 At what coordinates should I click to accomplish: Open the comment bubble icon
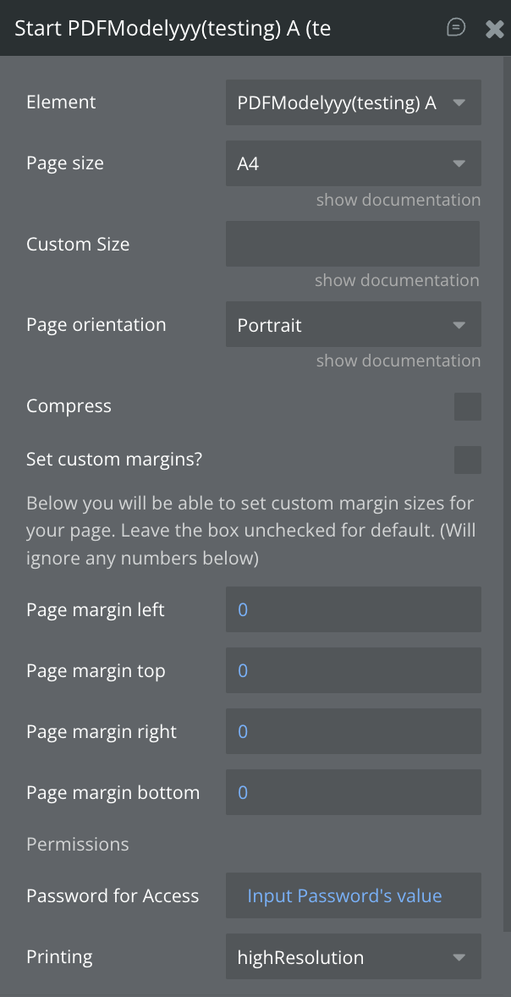[x=456, y=28]
